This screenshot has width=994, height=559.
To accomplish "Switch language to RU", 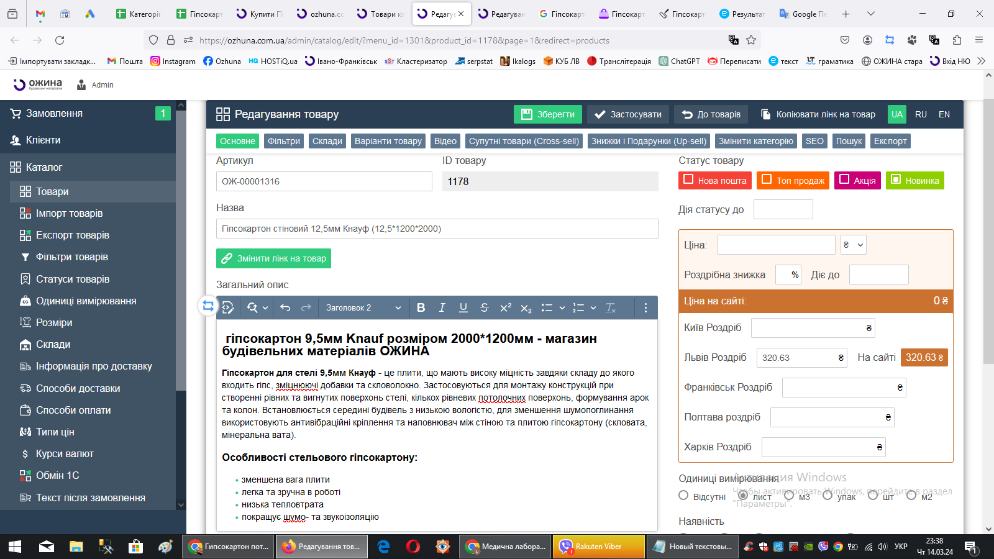I will click(921, 114).
